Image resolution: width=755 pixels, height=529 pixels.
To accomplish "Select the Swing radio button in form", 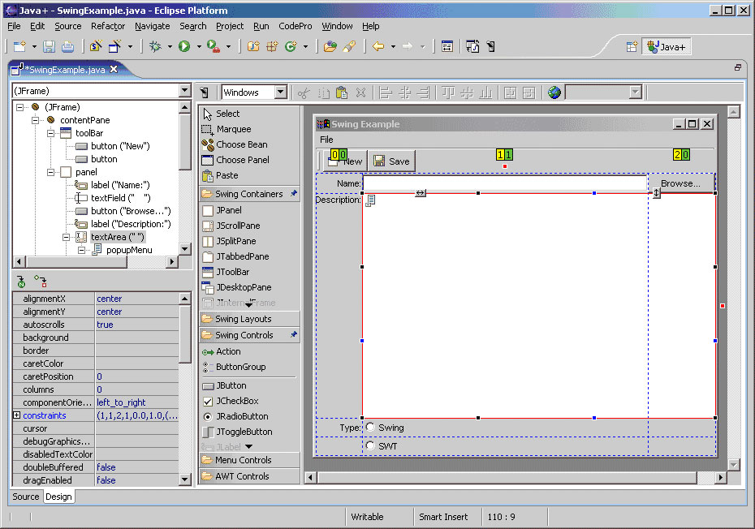I will [370, 427].
